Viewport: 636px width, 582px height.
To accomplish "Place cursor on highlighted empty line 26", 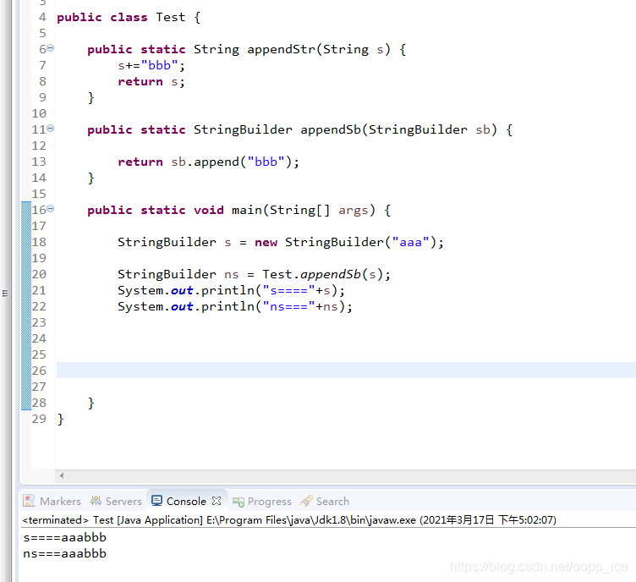I will 346,370.
